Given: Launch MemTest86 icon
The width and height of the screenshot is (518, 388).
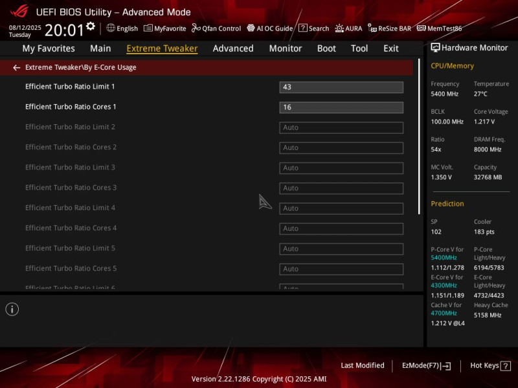Looking at the screenshot, I should coord(422,28).
